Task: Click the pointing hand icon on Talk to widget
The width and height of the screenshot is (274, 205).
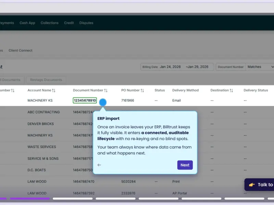Action: click(252, 184)
